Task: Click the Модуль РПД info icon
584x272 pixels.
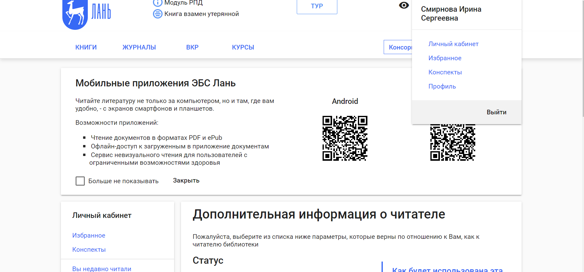Action: click(158, 3)
